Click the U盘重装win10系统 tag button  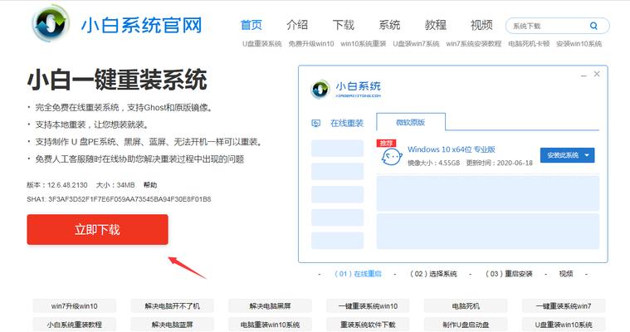(x=564, y=325)
